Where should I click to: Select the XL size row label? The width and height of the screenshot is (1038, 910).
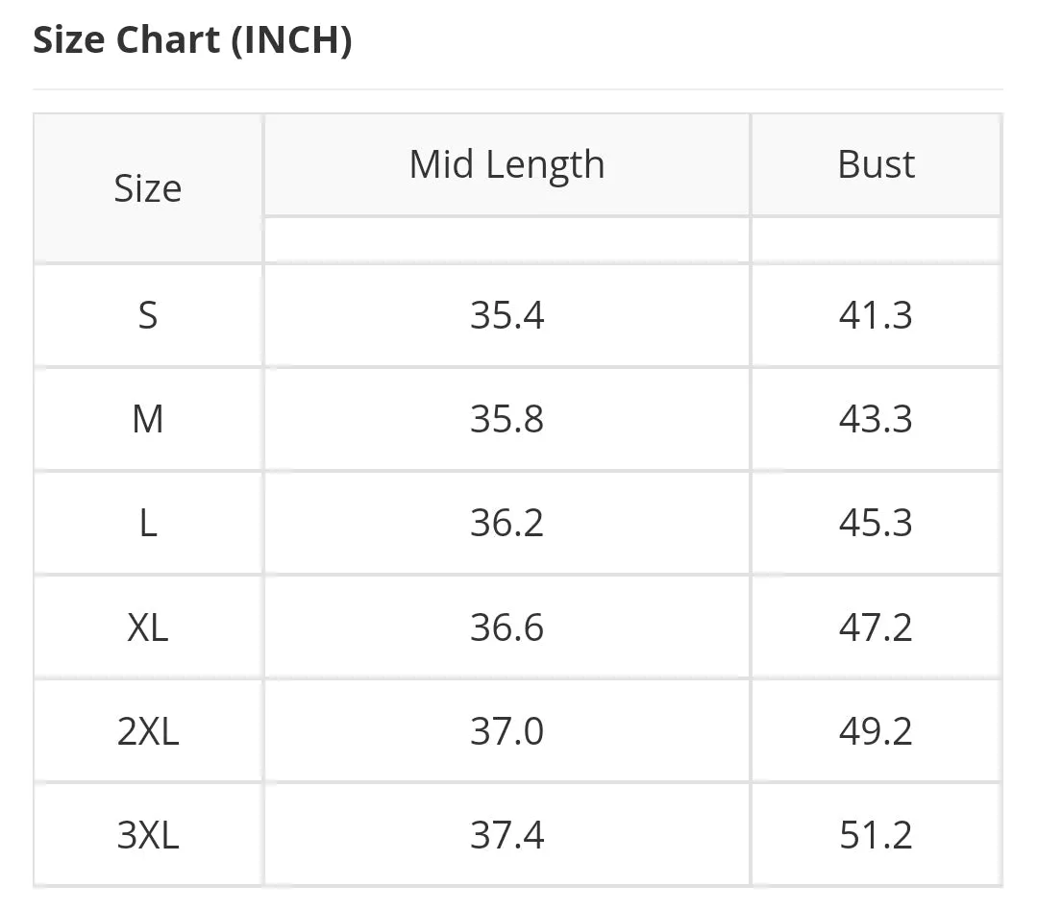[x=148, y=627]
